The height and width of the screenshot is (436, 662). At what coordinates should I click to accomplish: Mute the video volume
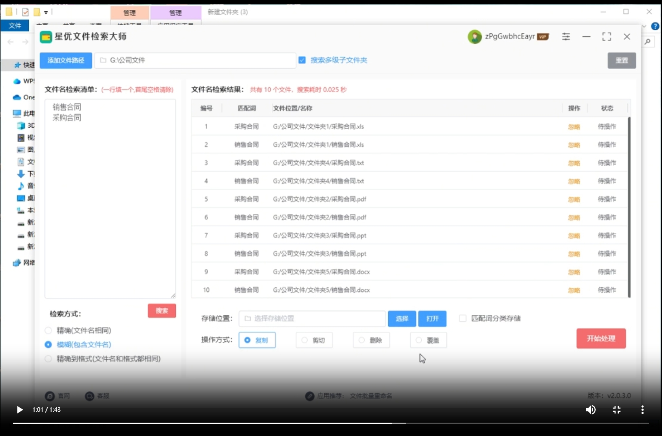tap(590, 410)
